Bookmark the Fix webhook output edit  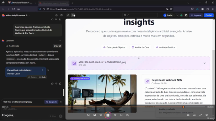pos(48,70)
